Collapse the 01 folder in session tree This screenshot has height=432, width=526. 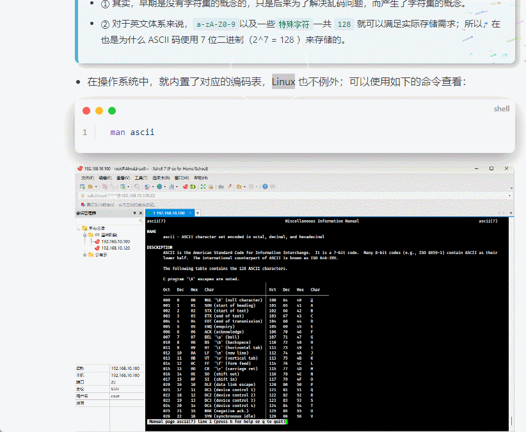point(84,235)
